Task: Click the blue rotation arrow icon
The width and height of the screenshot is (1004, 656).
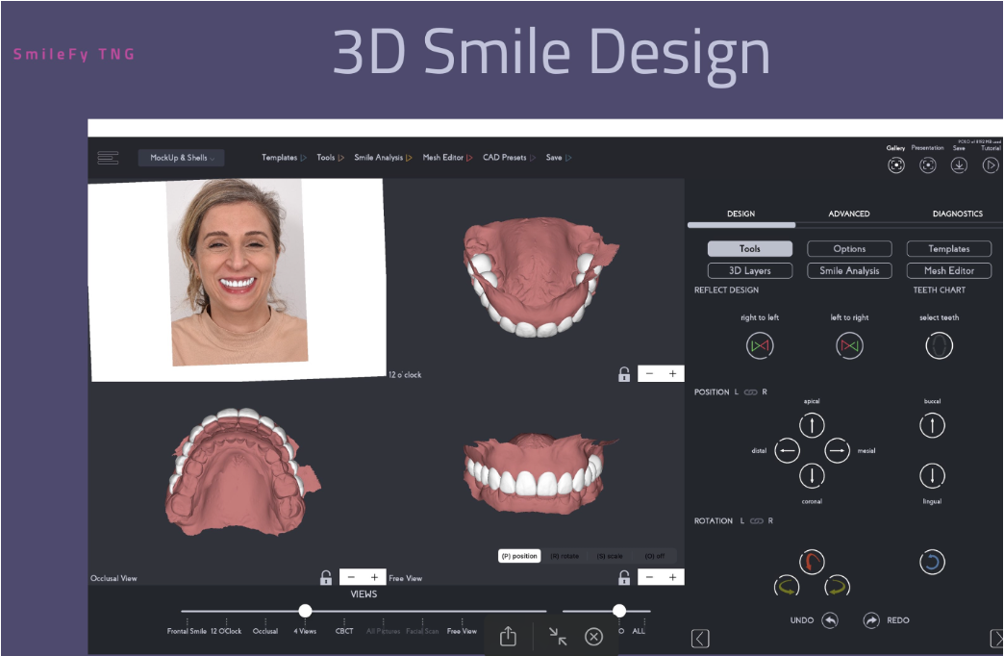Action: 931,562
